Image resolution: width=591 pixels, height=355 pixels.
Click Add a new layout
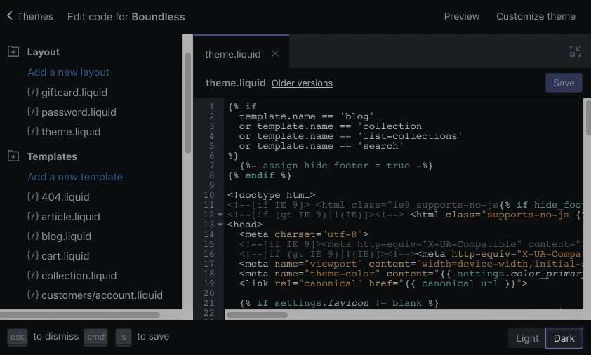tap(68, 72)
